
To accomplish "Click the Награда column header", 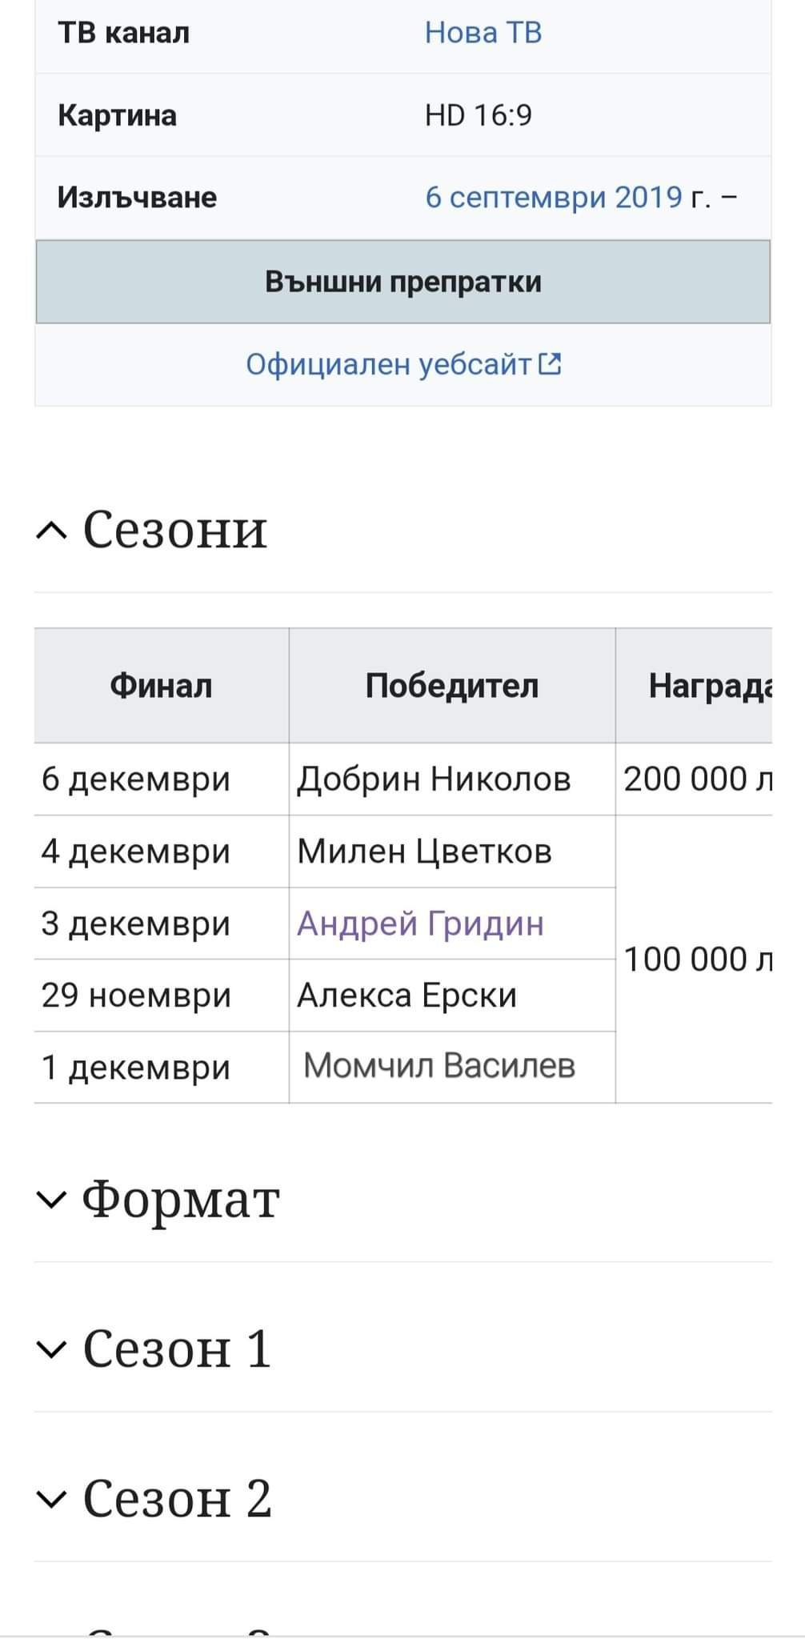I will coord(708,686).
